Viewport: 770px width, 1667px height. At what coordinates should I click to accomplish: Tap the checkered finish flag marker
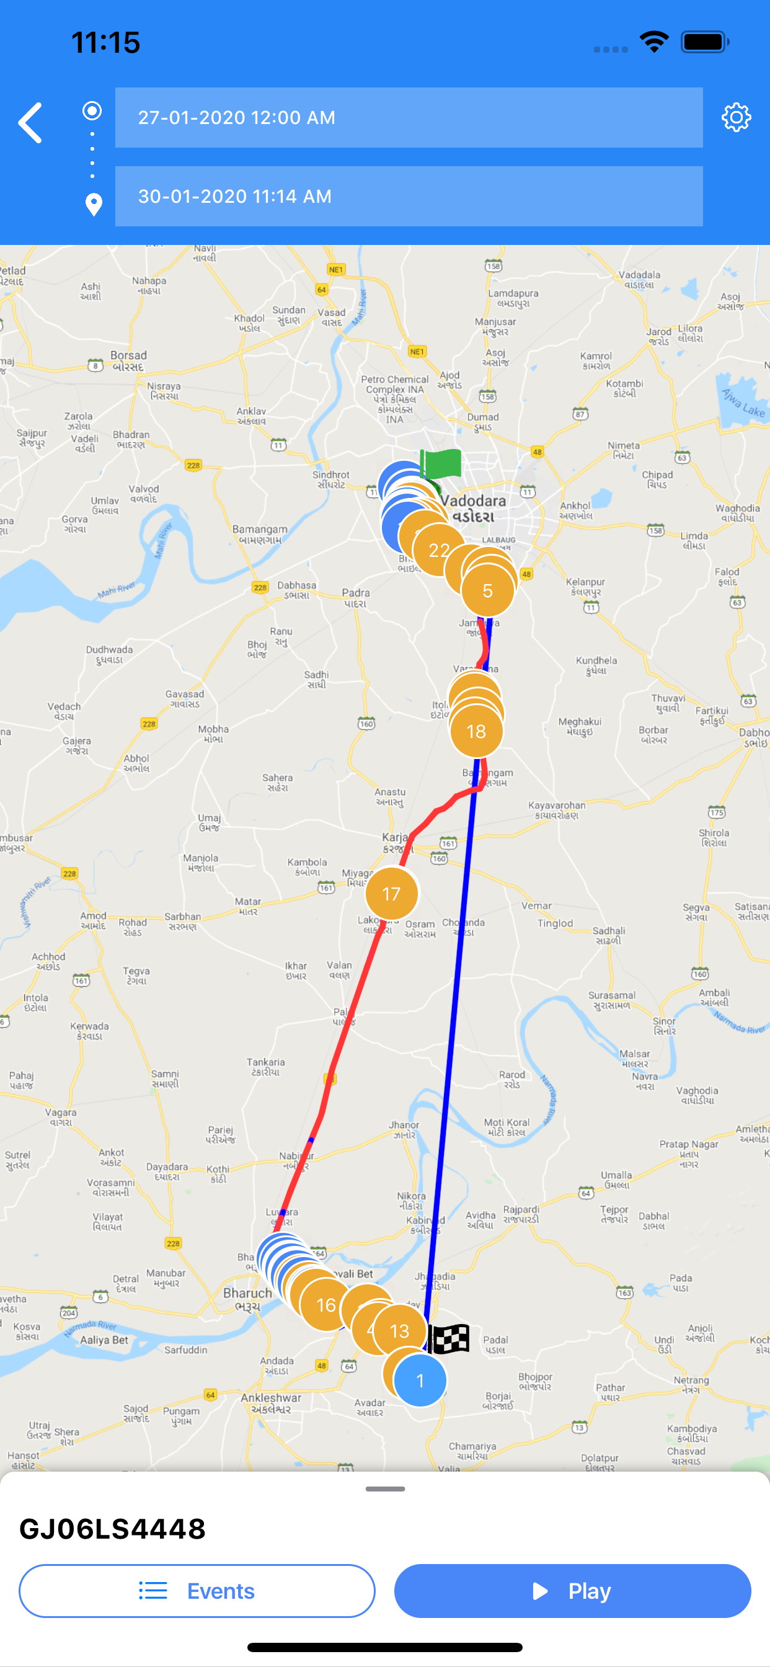coord(448,1339)
